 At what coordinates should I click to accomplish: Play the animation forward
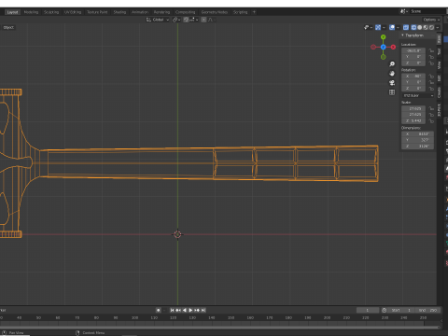[x=190, y=310]
